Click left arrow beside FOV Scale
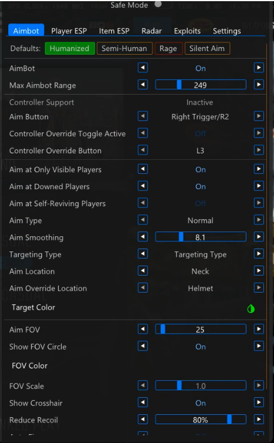The image size is (274, 443). tap(143, 385)
